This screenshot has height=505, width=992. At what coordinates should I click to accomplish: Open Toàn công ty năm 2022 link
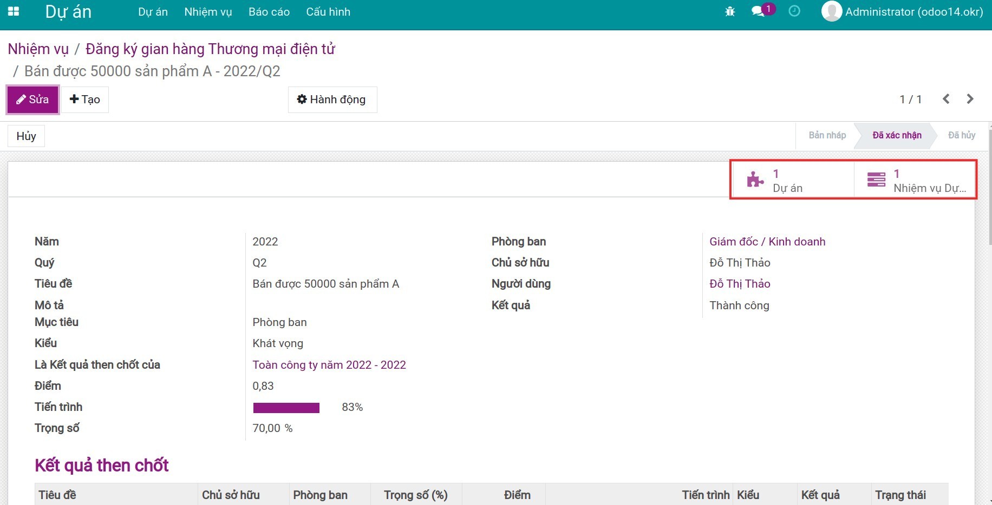(329, 365)
